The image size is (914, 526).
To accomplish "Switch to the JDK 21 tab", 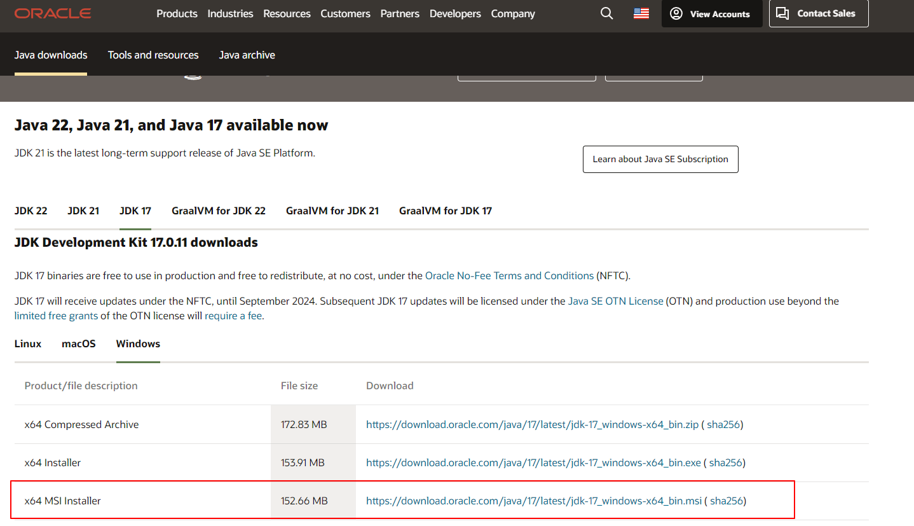I will [83, 211].
